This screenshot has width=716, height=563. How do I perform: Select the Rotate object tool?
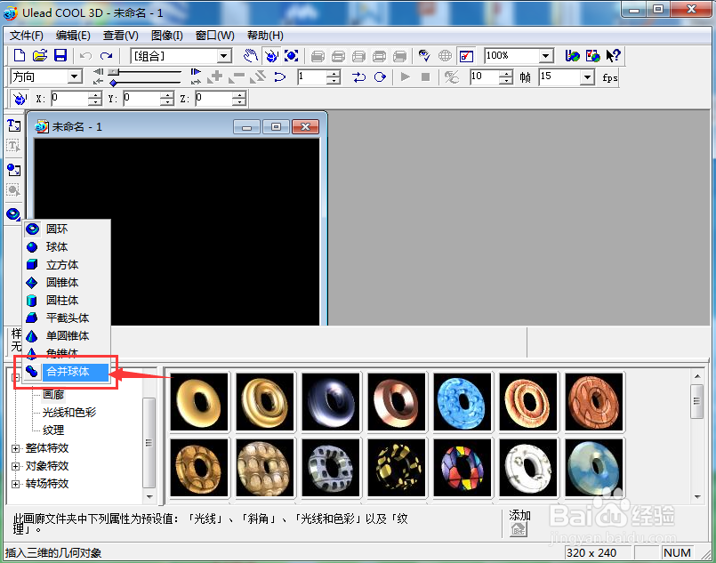271,56
